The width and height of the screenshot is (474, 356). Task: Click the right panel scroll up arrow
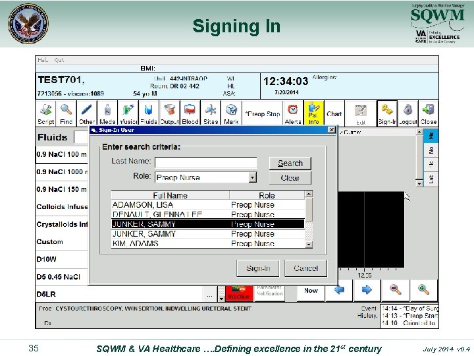(x=419, y=132)
